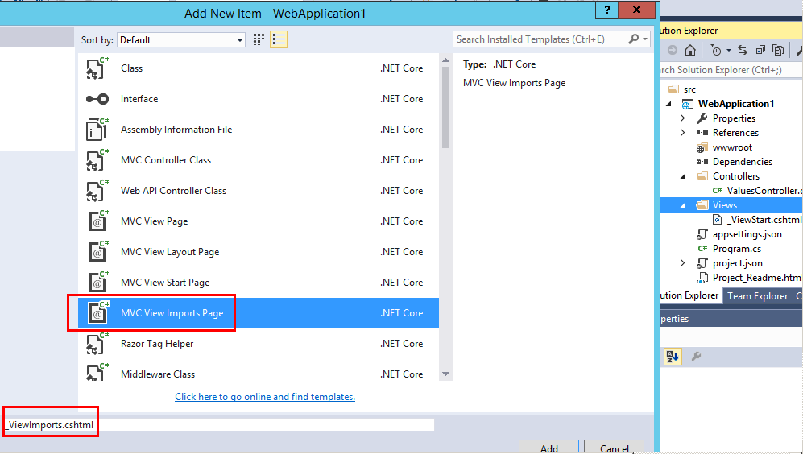
Task: Click Pending Changes Filter in Solution Explorer
Action: tap(716, 50)
